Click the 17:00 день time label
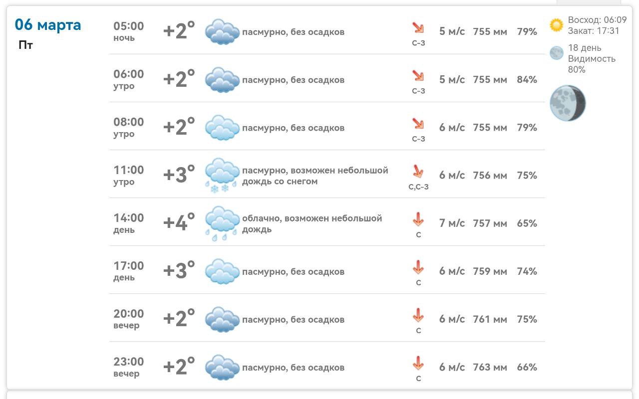Image resolution: width=639 pixels, height=399 pixels. click(128, 271)
